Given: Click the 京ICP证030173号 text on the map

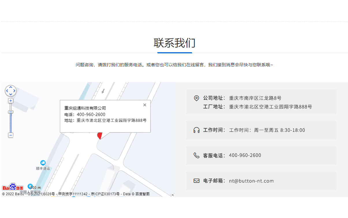Looking at the screenshot, I should (105, 194).
